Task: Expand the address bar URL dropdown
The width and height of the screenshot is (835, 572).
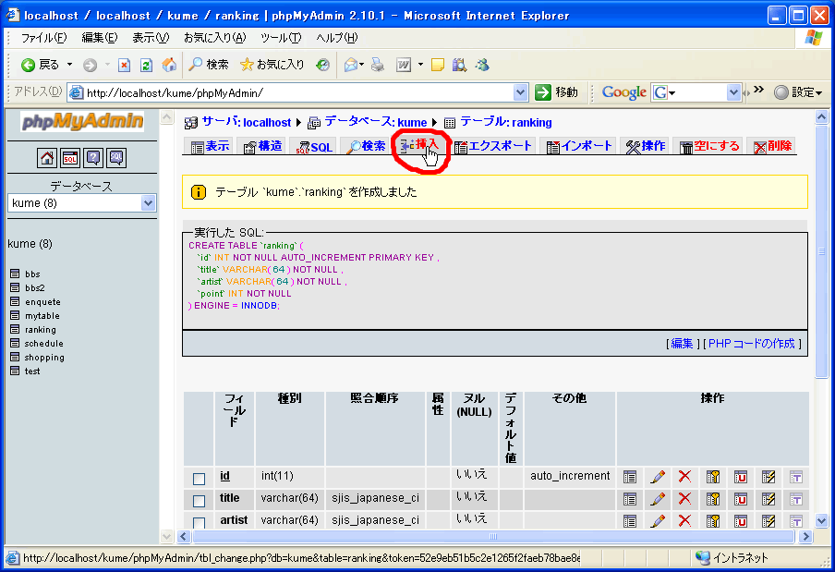Action: (520, 92)
